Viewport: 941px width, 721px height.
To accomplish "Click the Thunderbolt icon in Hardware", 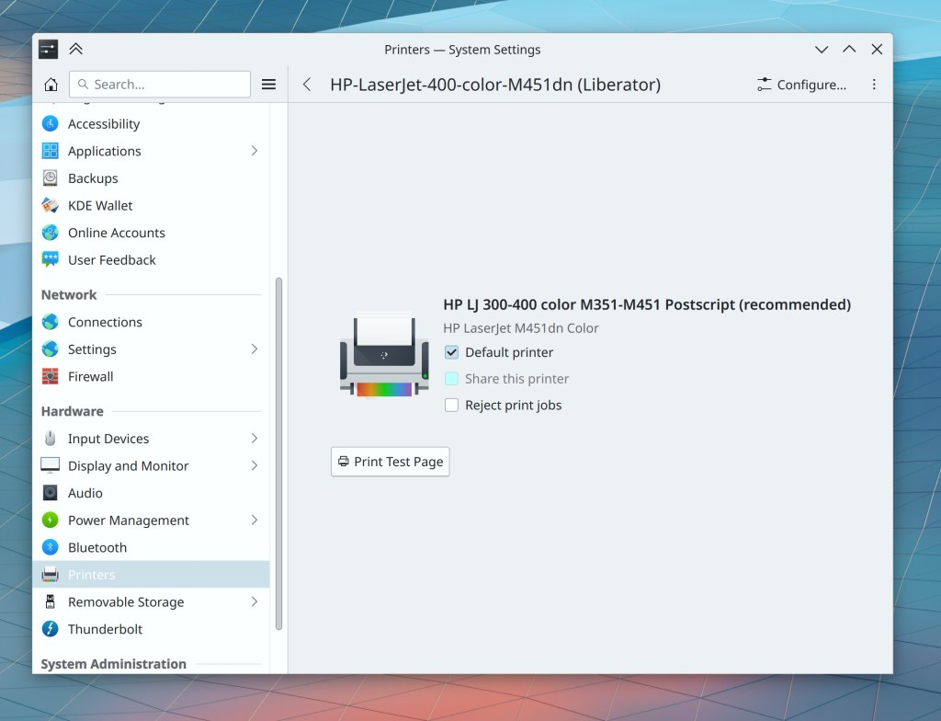I will tap(51, 630).
